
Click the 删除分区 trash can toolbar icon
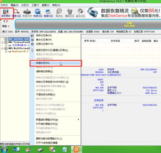[70, 13]
